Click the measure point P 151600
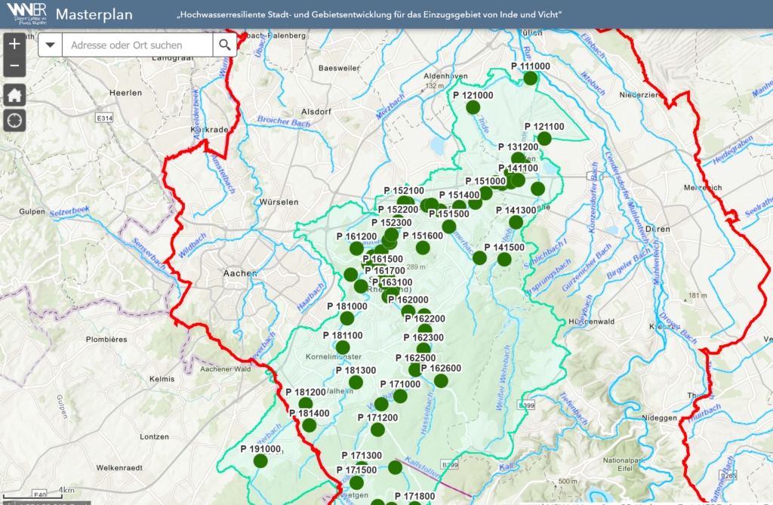Viewport: 773px width, 505px height. tap(423, 248)
